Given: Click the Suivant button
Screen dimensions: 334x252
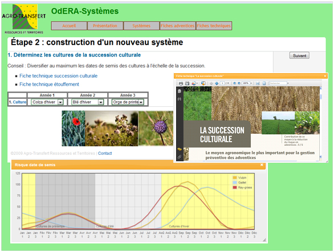Looking at the screenshot, I should 299,55.
